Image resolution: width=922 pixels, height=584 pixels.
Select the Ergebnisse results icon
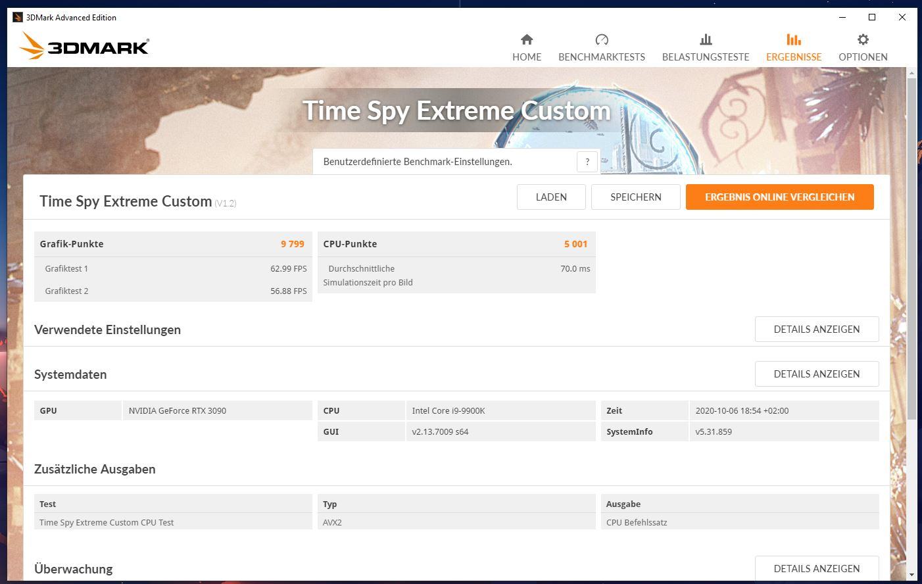click(x=794, y=39)
